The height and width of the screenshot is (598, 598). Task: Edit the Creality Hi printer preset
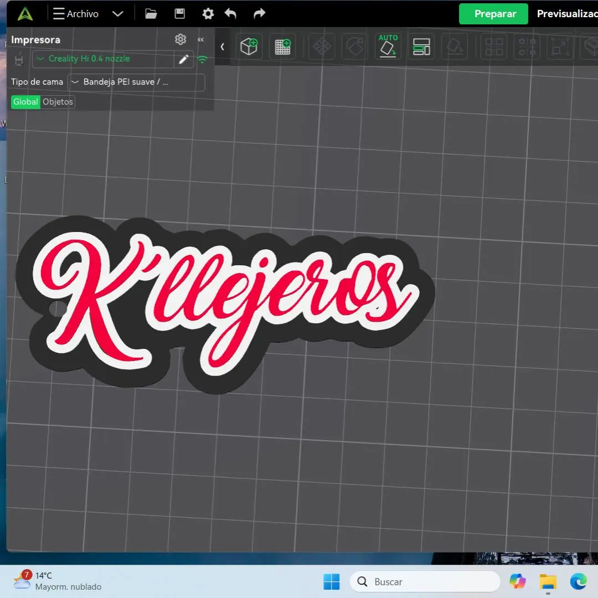pyautogui.click(x=183, y=59)
